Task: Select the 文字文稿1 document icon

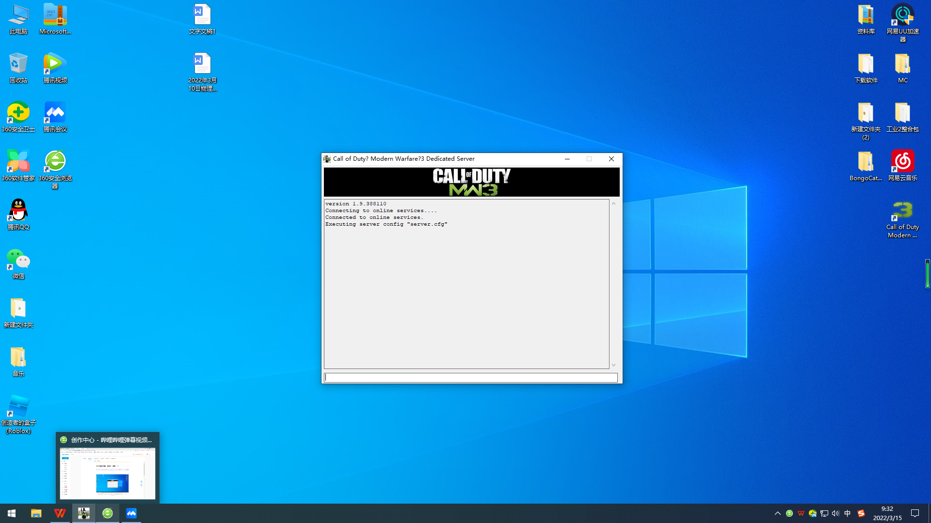Action: [x=202, y=19]
